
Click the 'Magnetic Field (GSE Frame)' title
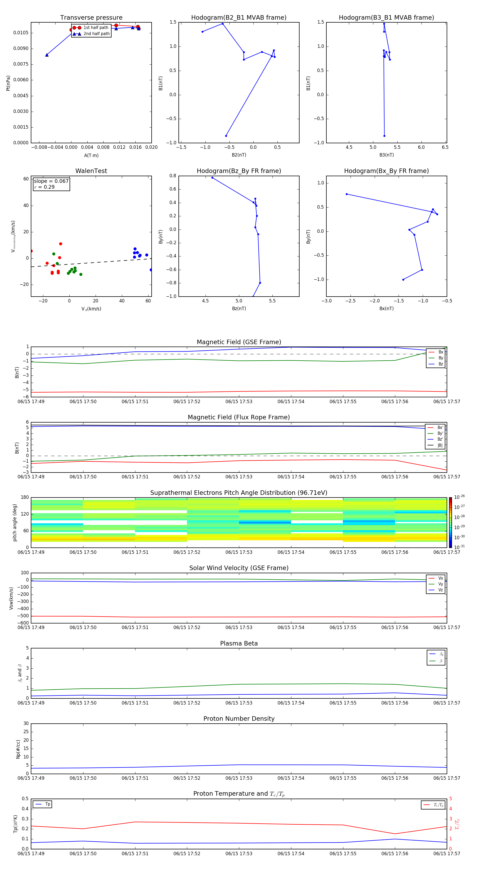tap(239, 342)
